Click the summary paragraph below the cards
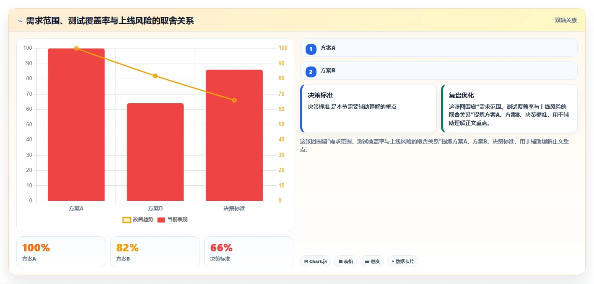 434,146
